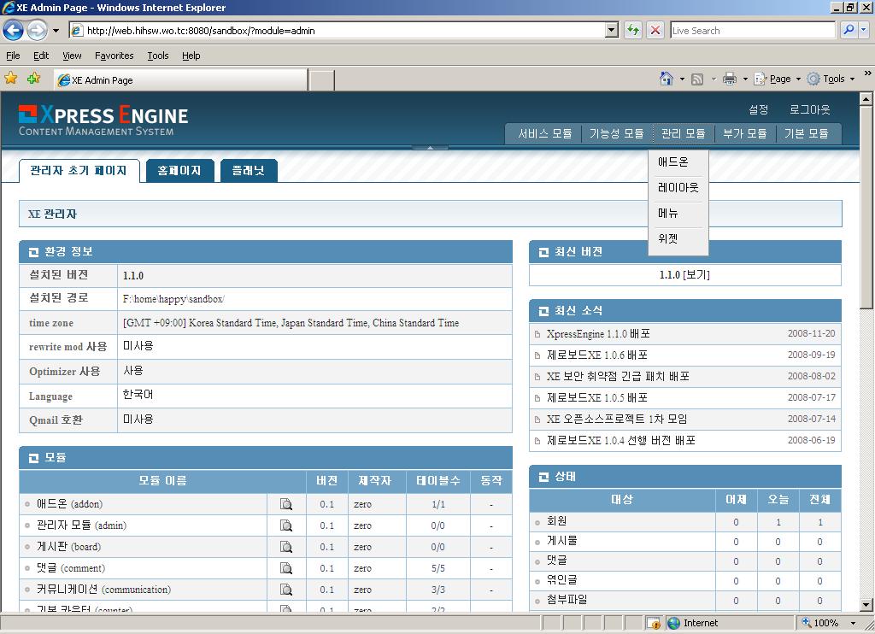Go forward with the browser Forward arrow
875x634 pixels.
[38, 30]
